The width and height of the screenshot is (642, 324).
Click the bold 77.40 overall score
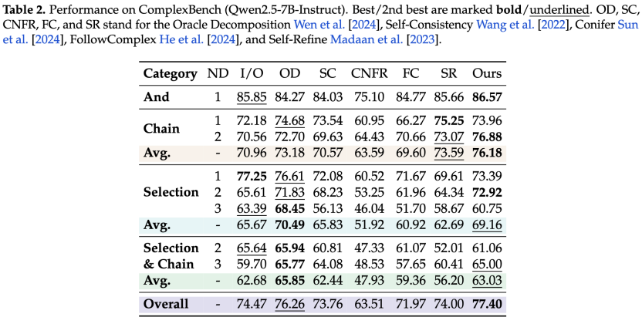point(486,304)
